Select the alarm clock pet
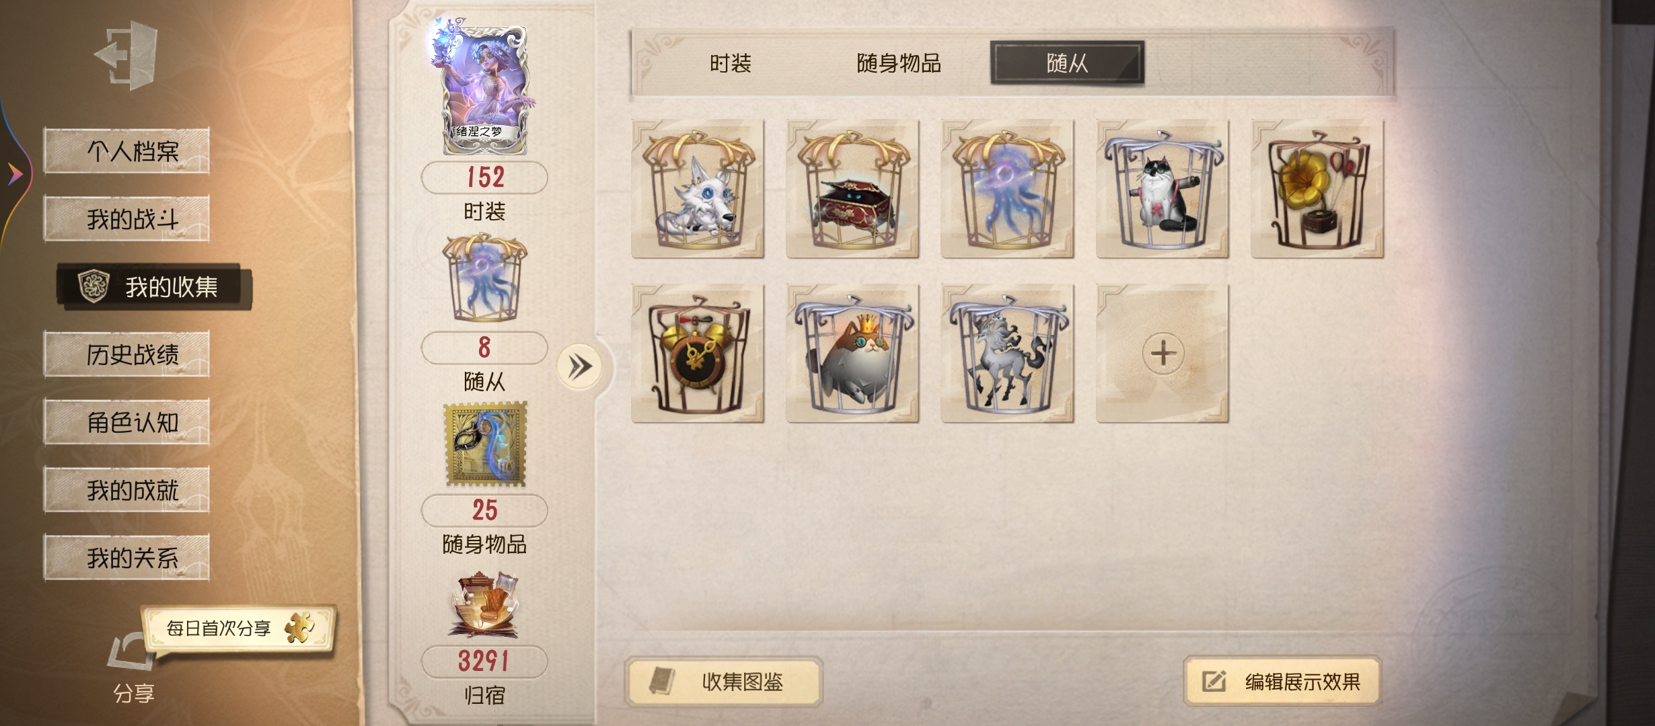Viewport: 1655px width, 726px height. [x=698, y=354]
